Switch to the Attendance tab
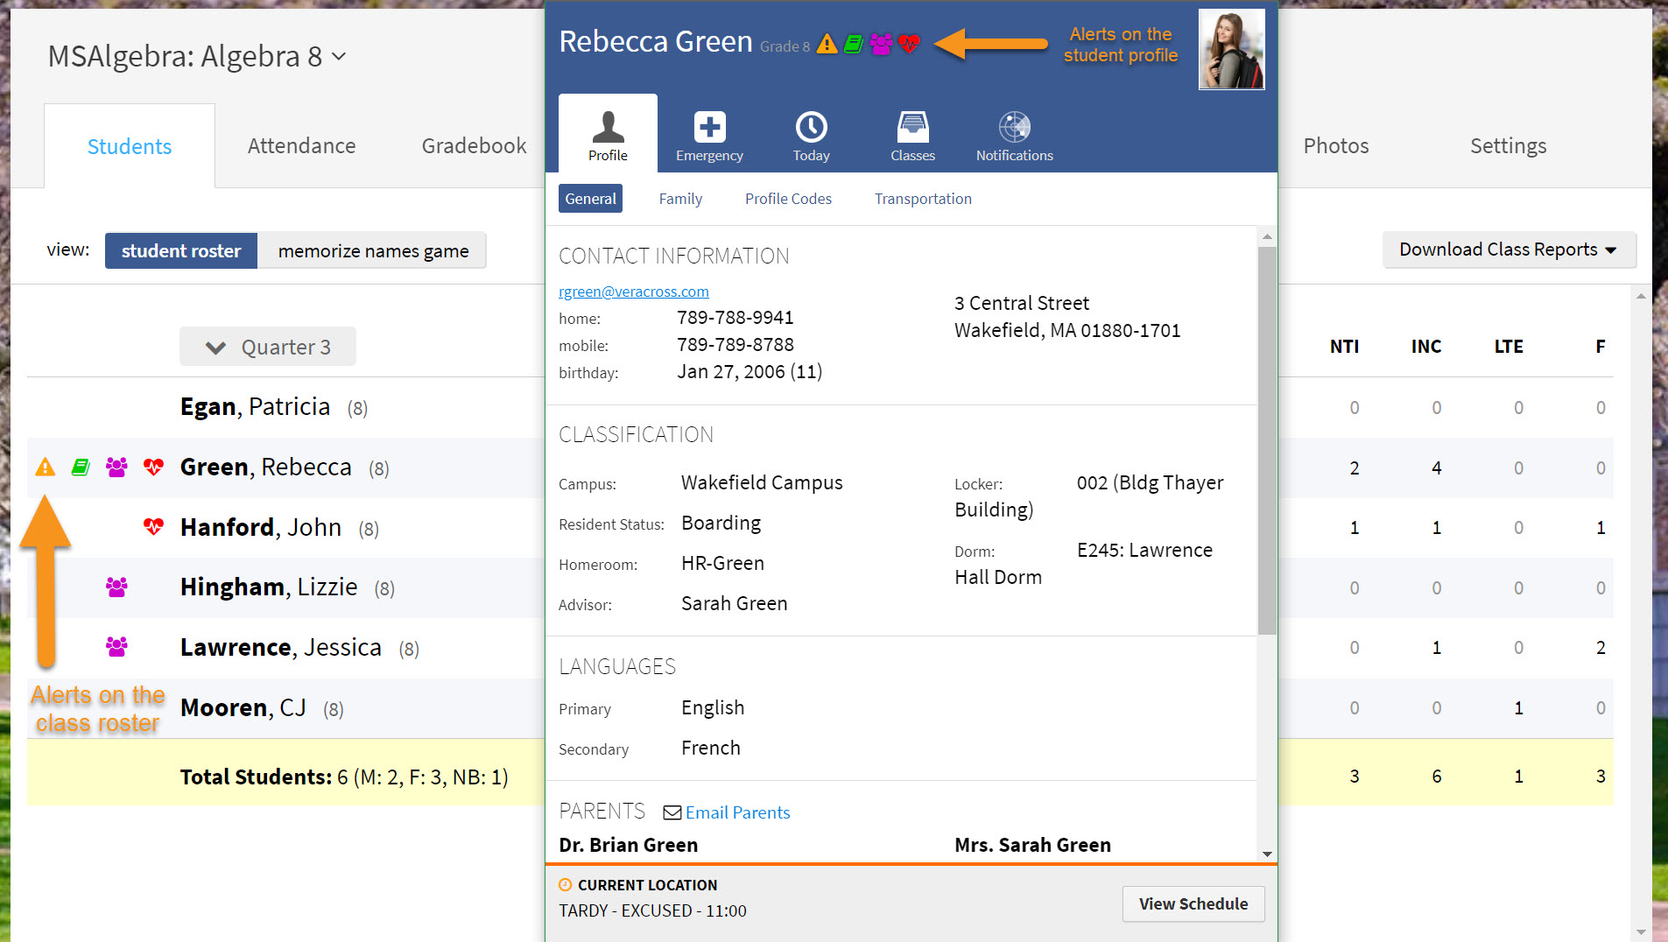Image resolution: width=1668 pixels, height=942 pixels. click(x=301, y=146)
